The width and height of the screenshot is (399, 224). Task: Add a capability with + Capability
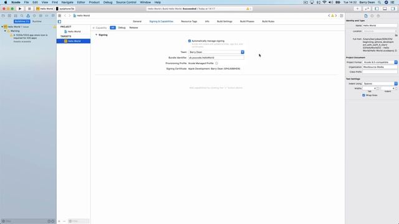100,27
